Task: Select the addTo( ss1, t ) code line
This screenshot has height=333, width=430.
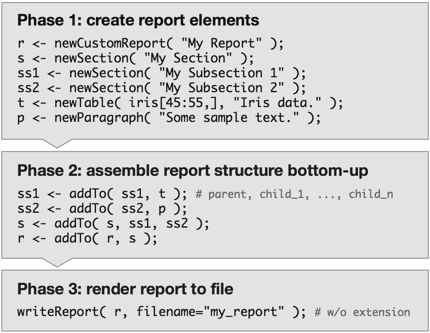Action: click(x=102, y=194)
